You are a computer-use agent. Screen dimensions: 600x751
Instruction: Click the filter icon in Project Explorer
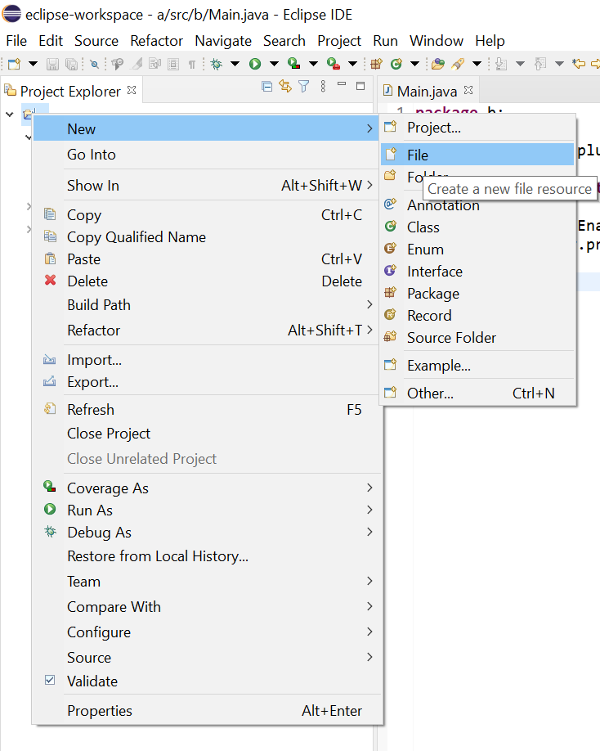click(304, 86)
